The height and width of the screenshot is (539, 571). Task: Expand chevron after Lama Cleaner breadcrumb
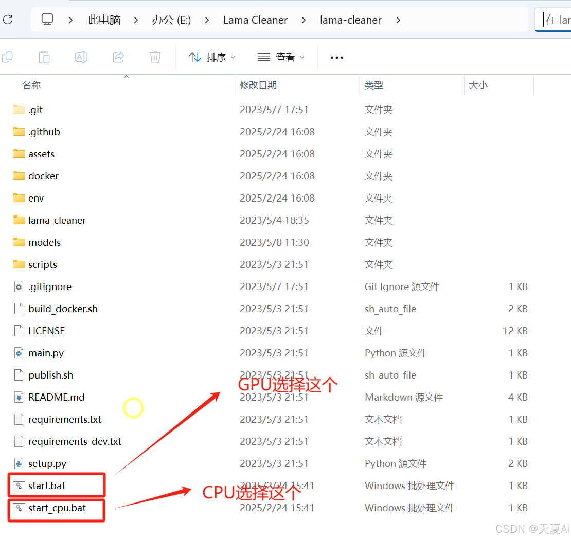[x=304, y=20]
